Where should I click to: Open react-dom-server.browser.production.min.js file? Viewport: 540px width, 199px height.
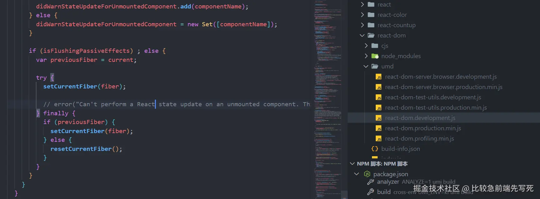click(443, 87)
